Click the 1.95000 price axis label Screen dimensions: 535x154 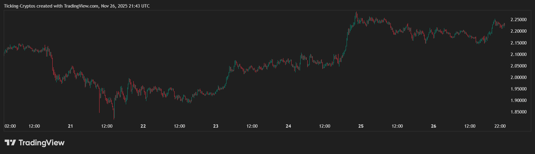(518, 89)
